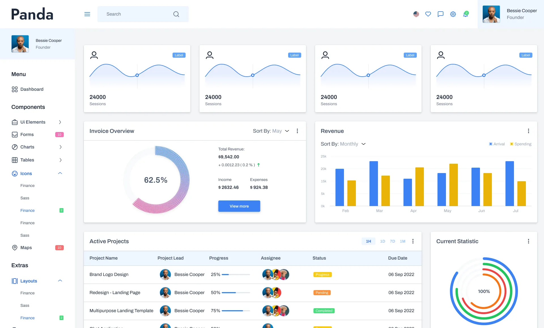Open the settings gear icon in header
This screenshot has height=328, width=544.
[453, 14]
